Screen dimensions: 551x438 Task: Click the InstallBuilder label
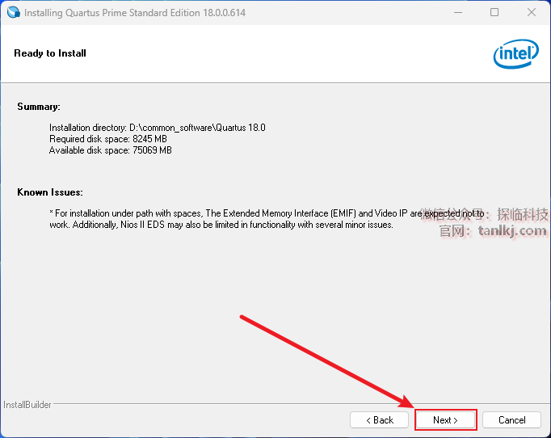[x=27, y=405]
